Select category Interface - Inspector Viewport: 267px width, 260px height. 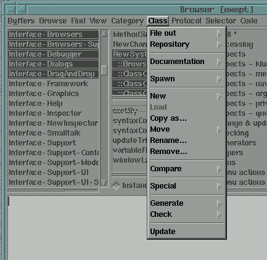tap(53, 113)
